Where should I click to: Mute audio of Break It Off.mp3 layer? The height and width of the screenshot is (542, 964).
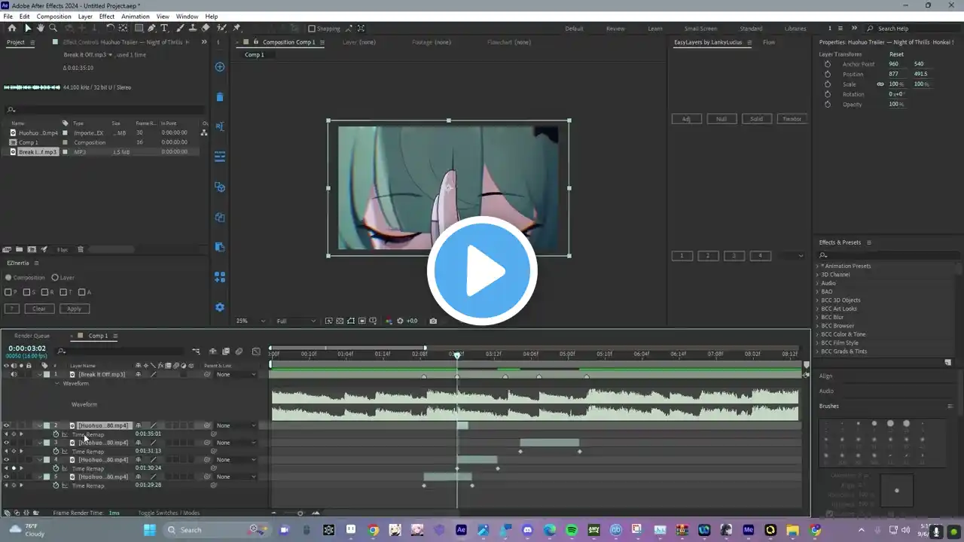tap(13, 374)
